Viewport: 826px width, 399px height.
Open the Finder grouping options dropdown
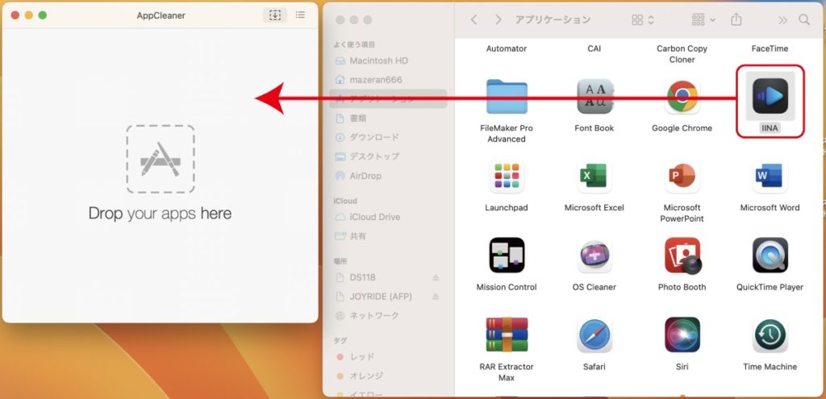(703, 20)
